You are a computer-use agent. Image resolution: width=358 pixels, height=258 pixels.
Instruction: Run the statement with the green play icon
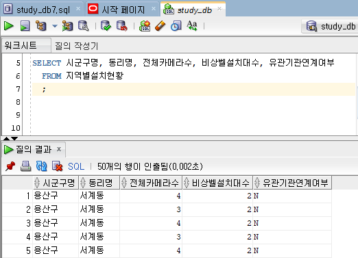tap(9, 26)
